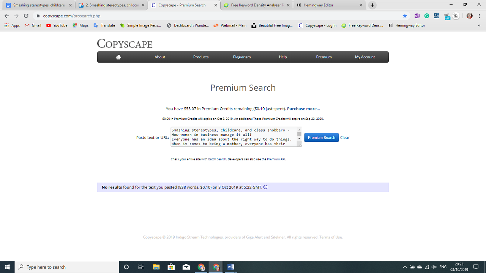Image resolution: width=486 pixels, height=273 pixels.
Task: Open the Simple Image Resizer bookmark
Action: 141,25
